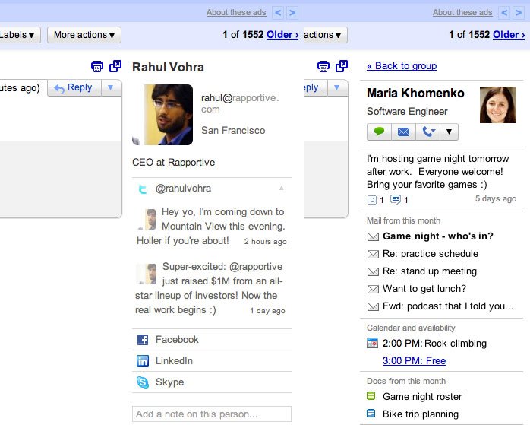Open Maria's more options dropdown arrow

pyautogui.click(x=450, y=132)
